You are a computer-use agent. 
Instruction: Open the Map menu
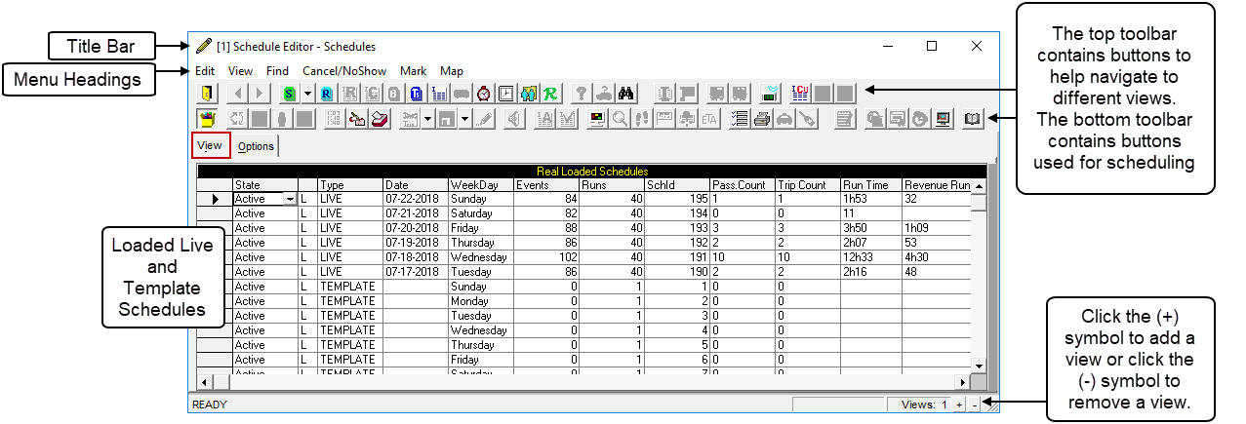tap(452, 71)
